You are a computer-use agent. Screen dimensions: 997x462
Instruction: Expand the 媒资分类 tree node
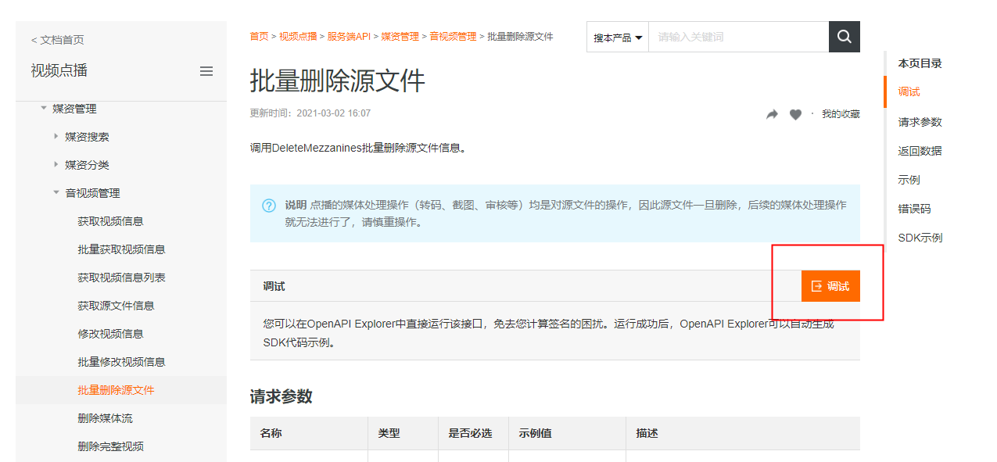56,164
